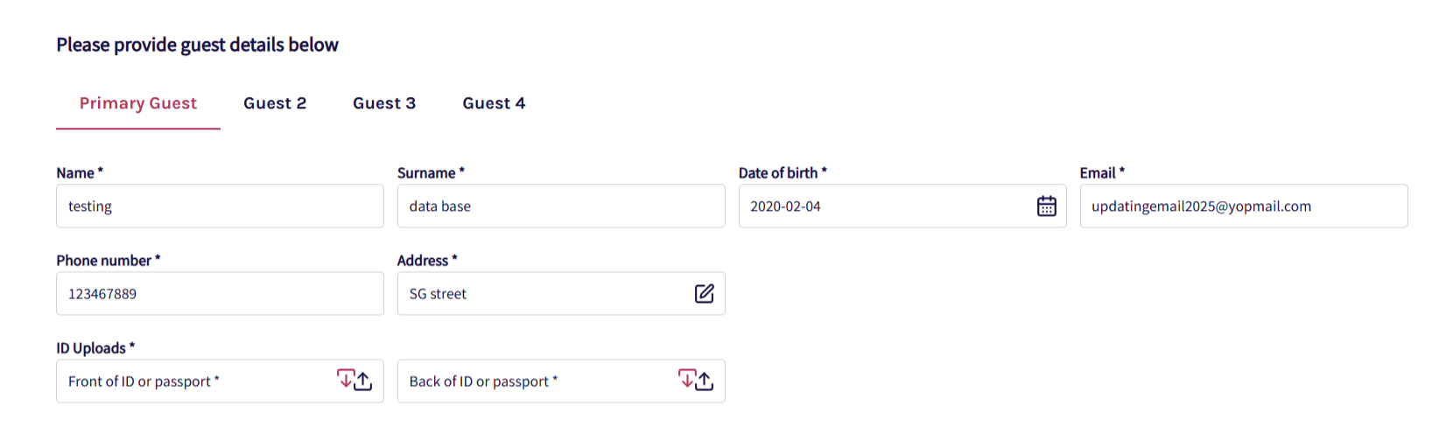Open the Guest 2 tab

[275, 103]
